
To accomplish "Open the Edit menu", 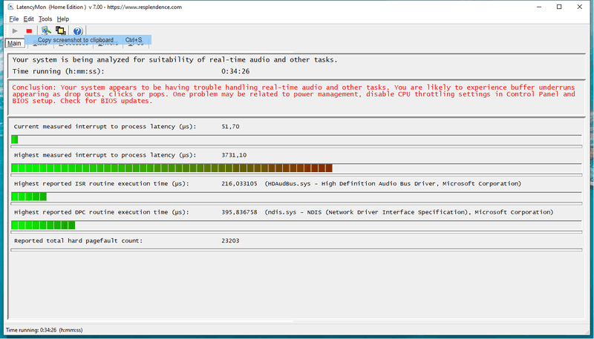I will point(28,19).
